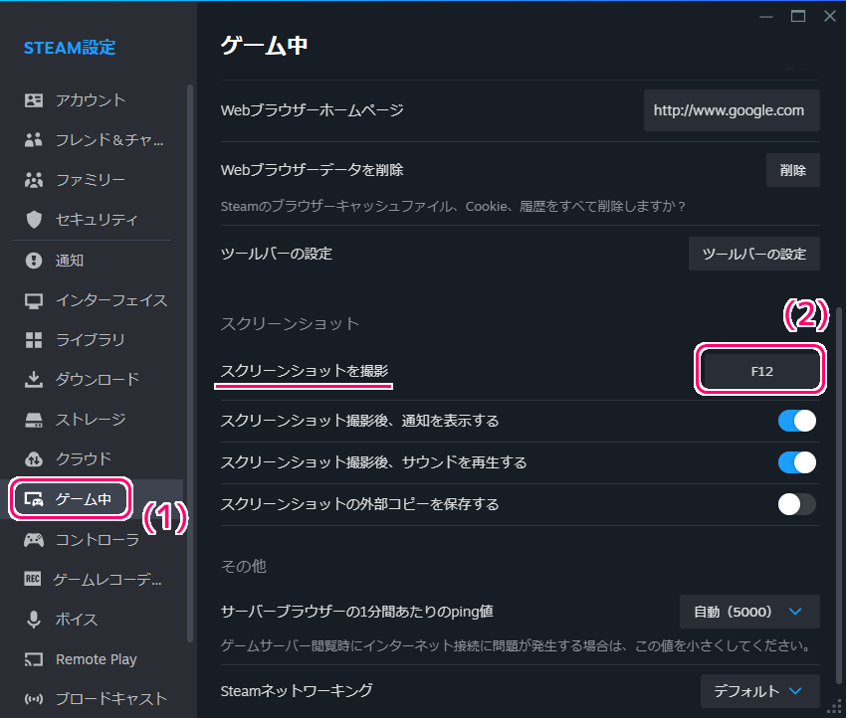846x718 pixels.
Task: Click the browser cache deletion description text
Action: (453, 207)
